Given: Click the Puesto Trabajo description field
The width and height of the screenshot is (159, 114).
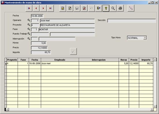Looking at the screenshot, I should click(x=72, y=34).
